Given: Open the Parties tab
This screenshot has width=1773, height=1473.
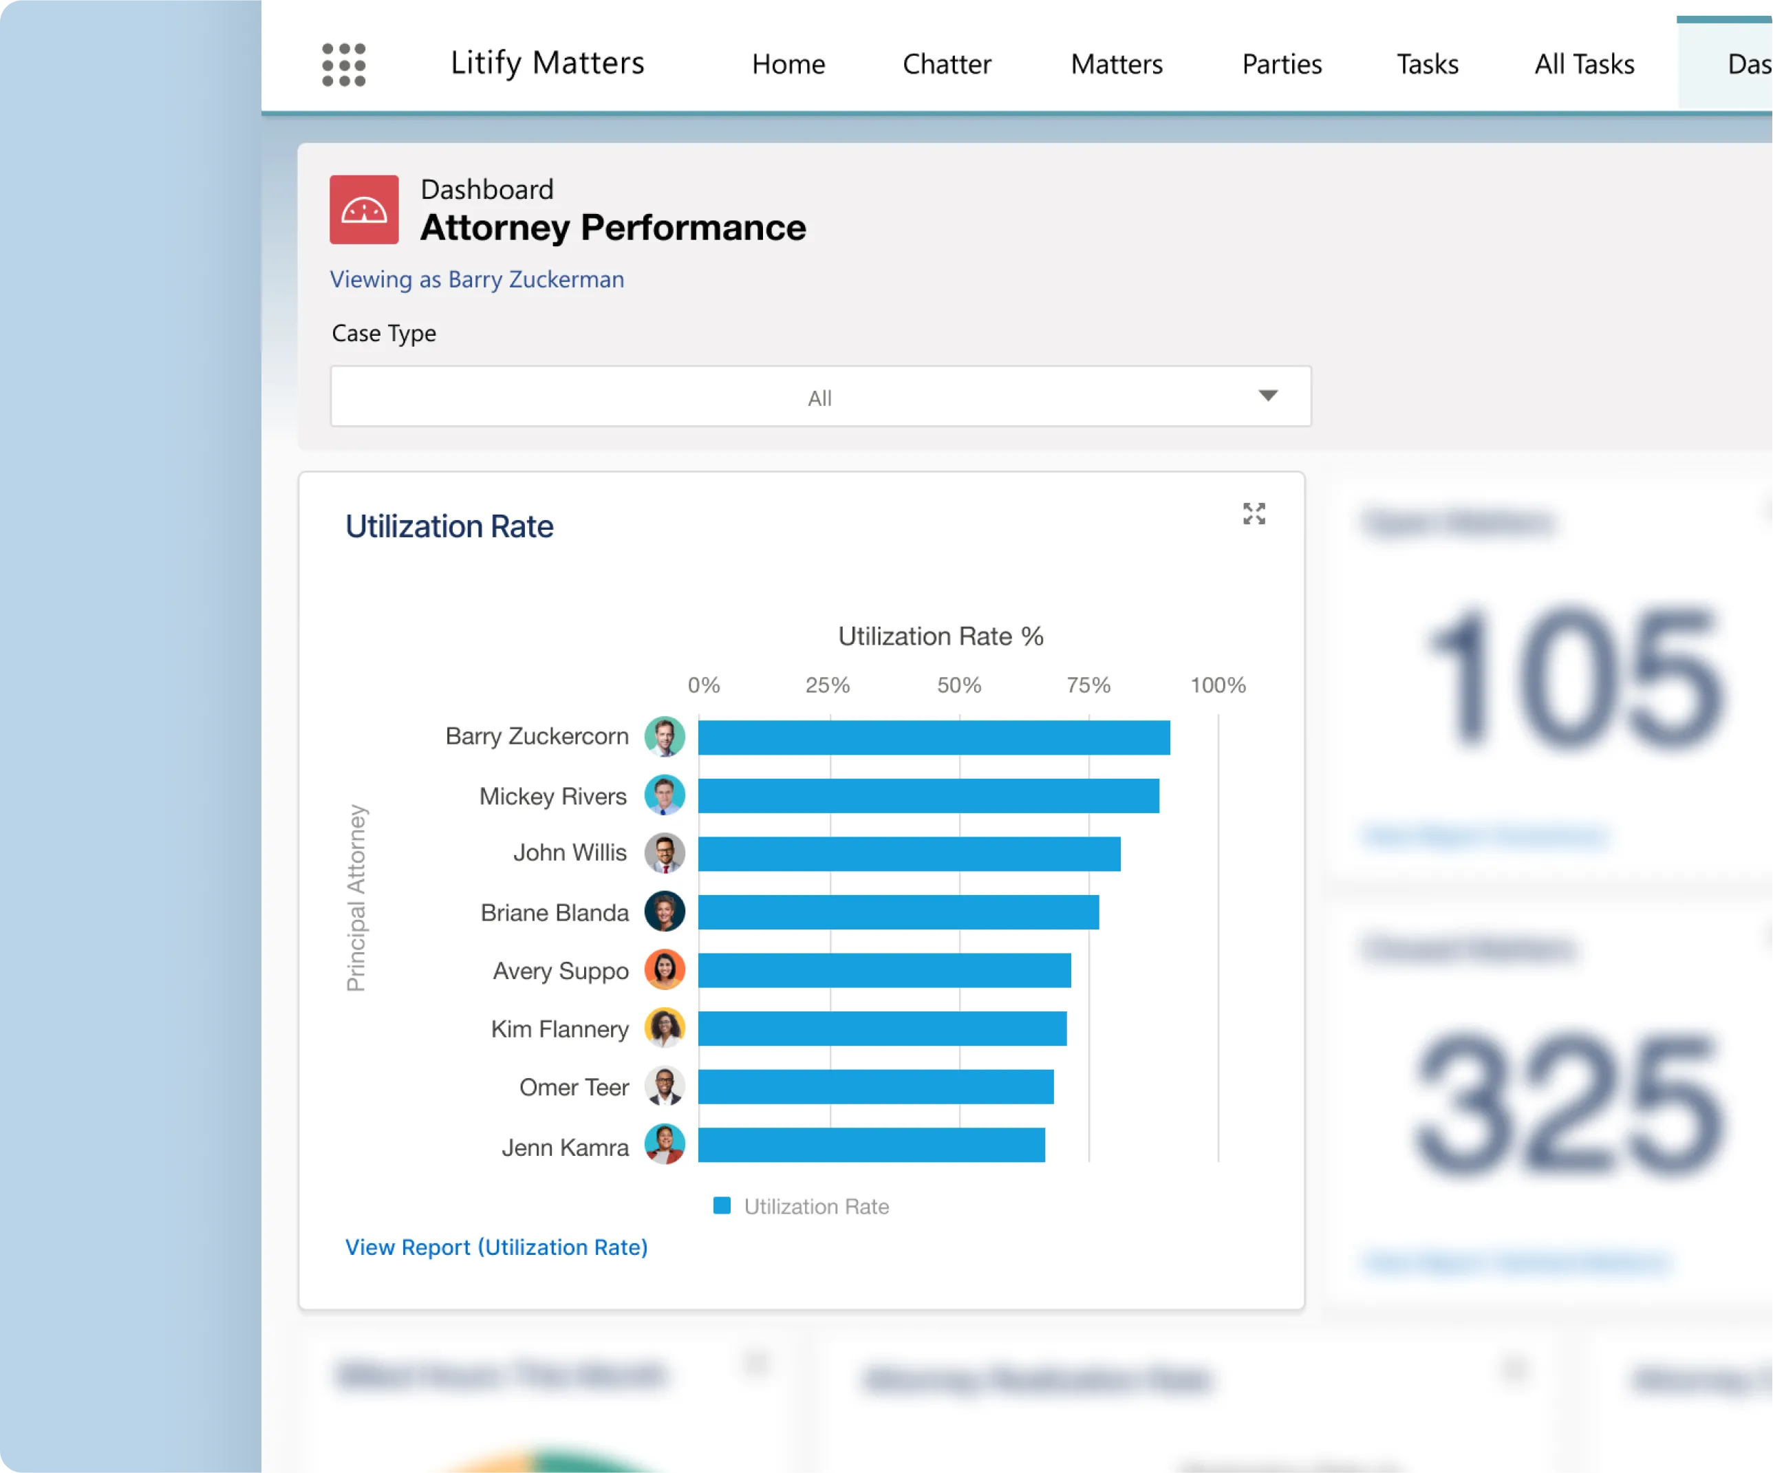Looking at the screenshot, I should coord(1281,63).
